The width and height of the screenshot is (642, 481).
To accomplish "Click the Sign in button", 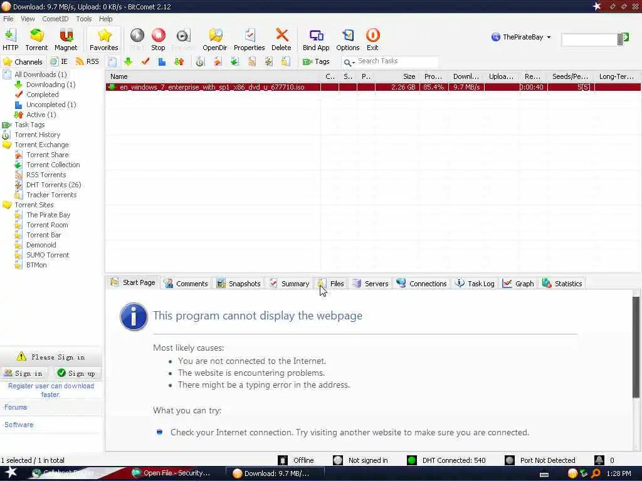I will (x=23, y=373).
